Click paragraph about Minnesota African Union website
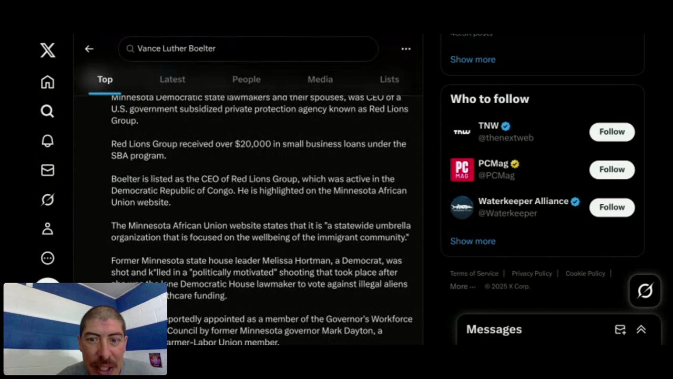This screenshot has width=673, height=379. (x=261, y=231)
